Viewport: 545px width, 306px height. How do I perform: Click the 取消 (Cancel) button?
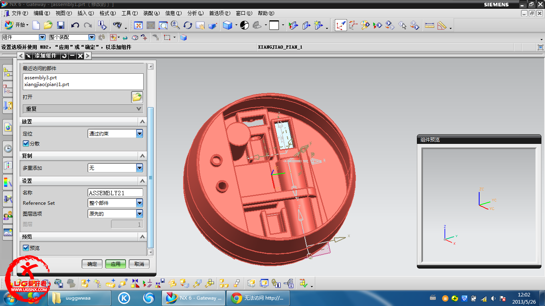point(139,264)
